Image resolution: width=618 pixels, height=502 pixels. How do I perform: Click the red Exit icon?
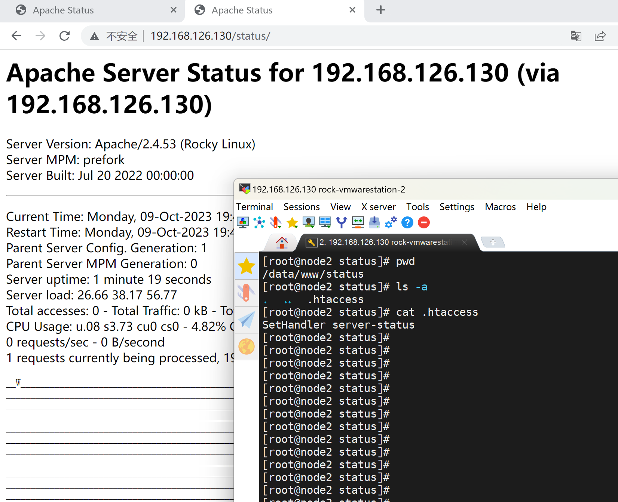click(424, 222)
